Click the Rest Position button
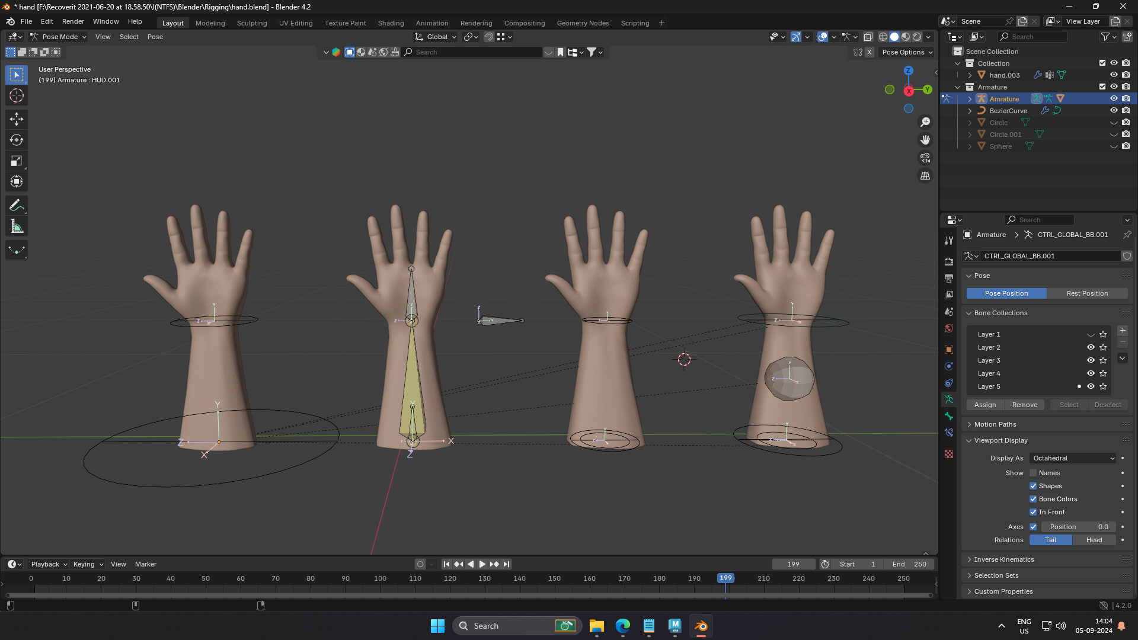This screenshot has height=640, width=1138. click(x=1087, y=293)
